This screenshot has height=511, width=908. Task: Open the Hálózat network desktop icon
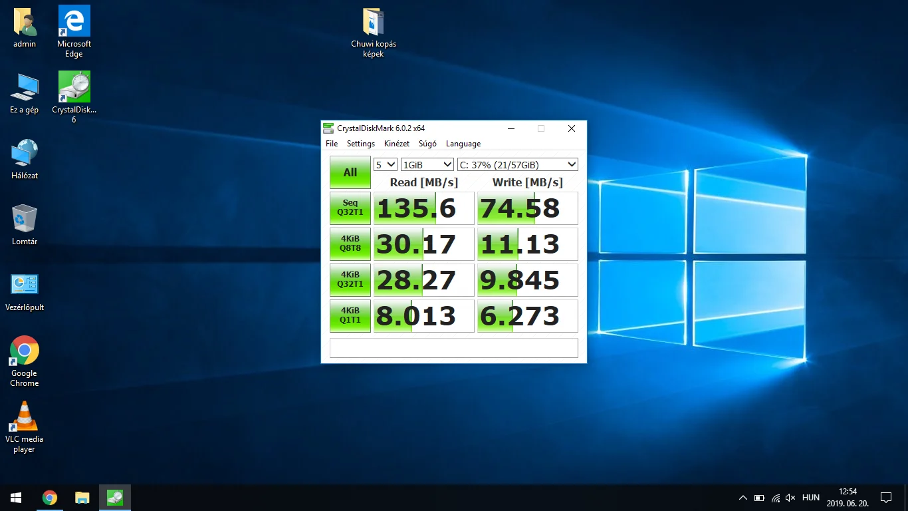pyautogui.click(x=25, y=153)
